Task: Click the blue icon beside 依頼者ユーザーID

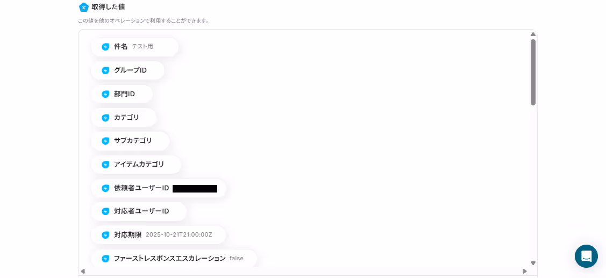Action: (105, 188)
